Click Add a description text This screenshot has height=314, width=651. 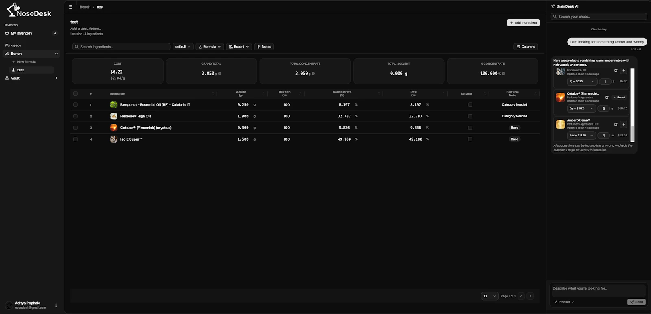coord(85,28)
